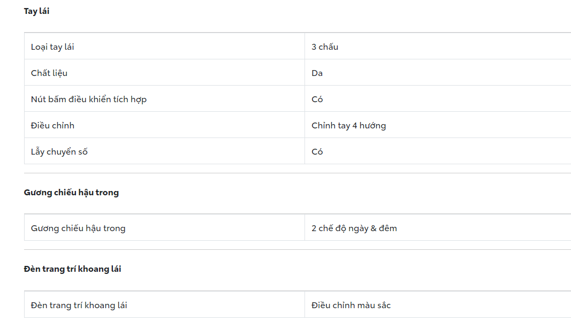This screenshot has width=571, height=321.
Task: Click the "Chỉnh tay 4 hướng" value
Action: (348, 125)
